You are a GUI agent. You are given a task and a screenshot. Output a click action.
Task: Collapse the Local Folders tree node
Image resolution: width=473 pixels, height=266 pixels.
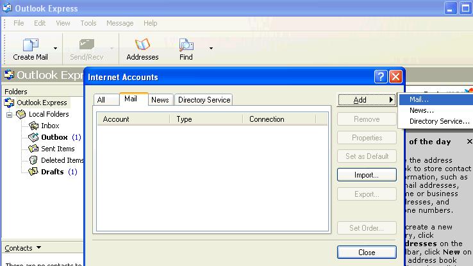tap(10, 115)
